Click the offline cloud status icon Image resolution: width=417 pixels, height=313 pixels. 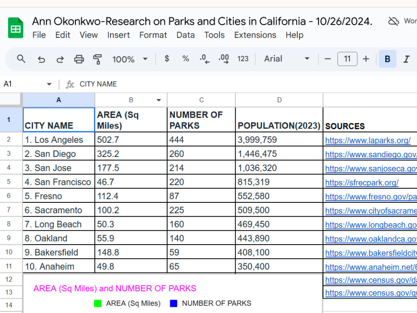pyautogui.click(x=394, y=21)
